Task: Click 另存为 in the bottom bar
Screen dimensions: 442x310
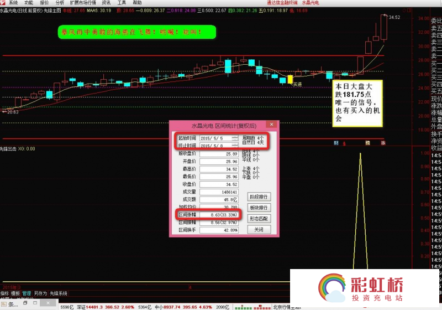Action: (40, 293)
